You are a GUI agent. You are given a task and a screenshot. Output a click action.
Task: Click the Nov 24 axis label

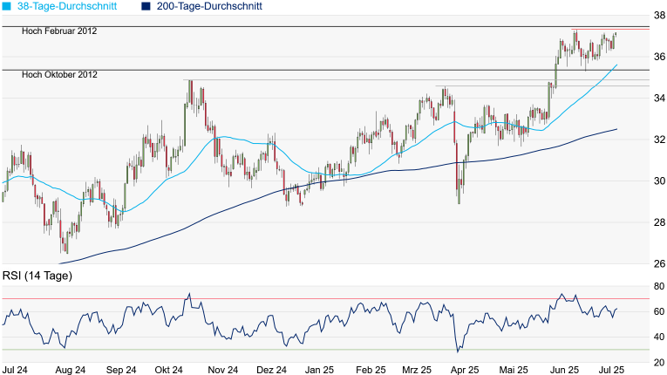tap(223, 370)
